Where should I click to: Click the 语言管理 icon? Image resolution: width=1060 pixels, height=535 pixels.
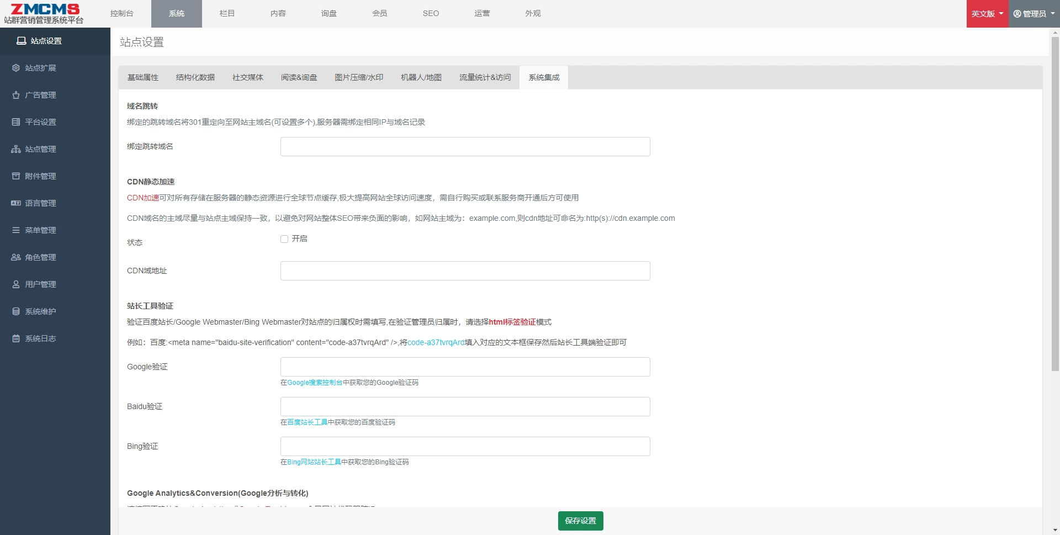coord(16,203)
